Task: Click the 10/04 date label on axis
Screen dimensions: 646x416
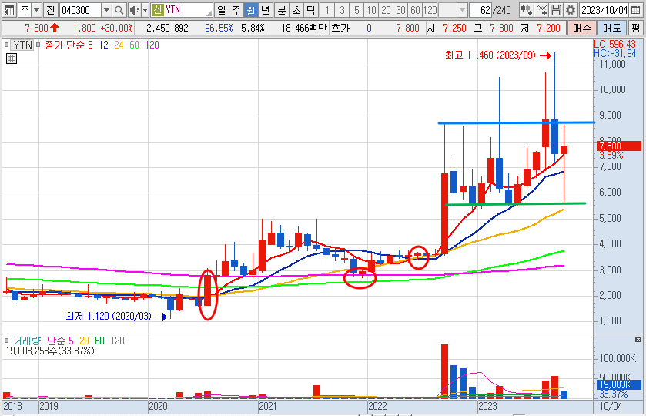Action: [x=611, y=406]
